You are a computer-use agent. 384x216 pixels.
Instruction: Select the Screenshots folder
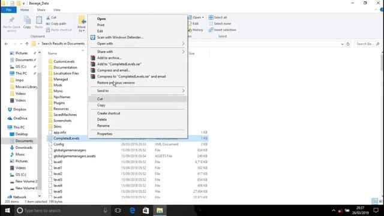coord(60,121)
